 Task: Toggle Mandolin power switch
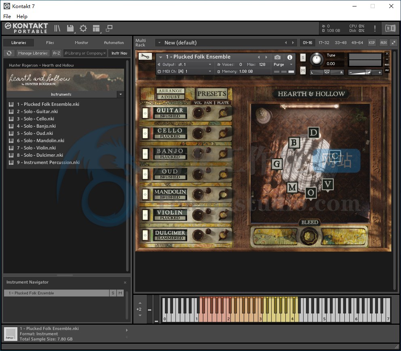145,194
